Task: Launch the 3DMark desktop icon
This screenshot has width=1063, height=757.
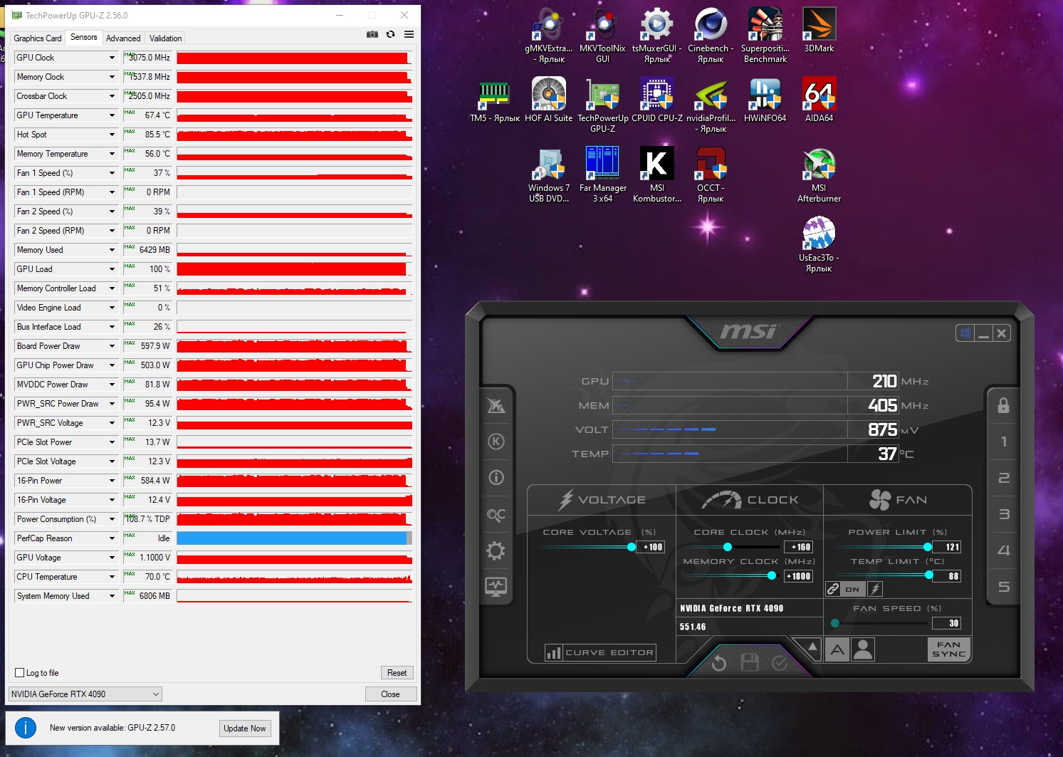Action: point(819,30)
